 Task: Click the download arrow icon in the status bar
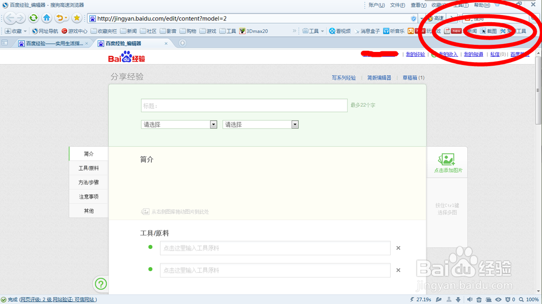pos(458,300)
